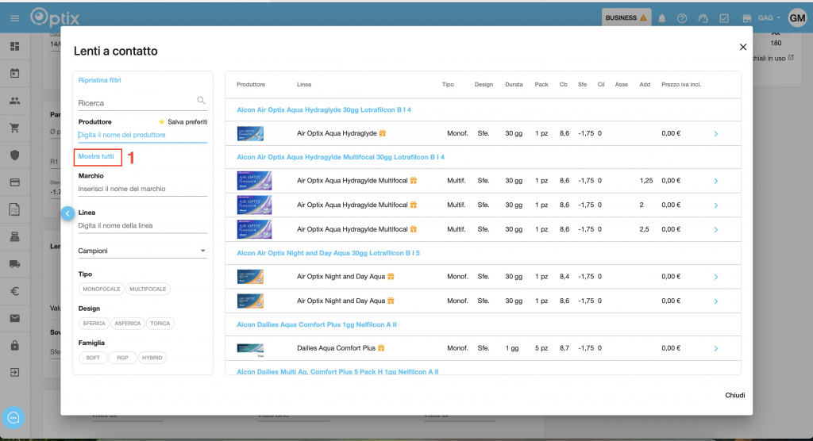Open the calendar sidebar icon
The image size is (813, 441).
(14, 74)
